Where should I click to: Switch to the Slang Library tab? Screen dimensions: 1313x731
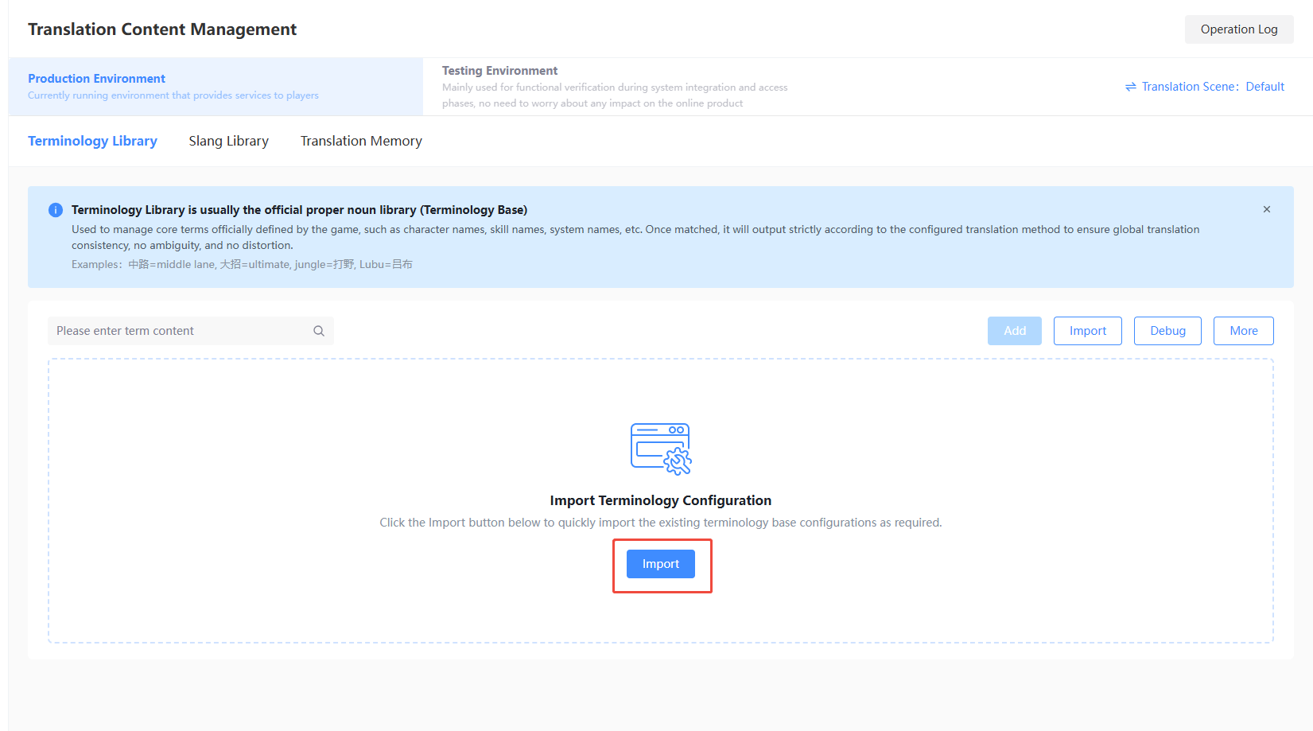tap(229, 141)
